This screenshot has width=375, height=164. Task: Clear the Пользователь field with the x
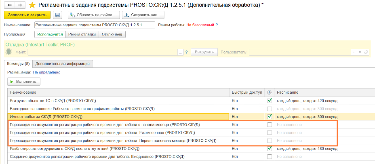pyautogui.click(x=360, y=52)
